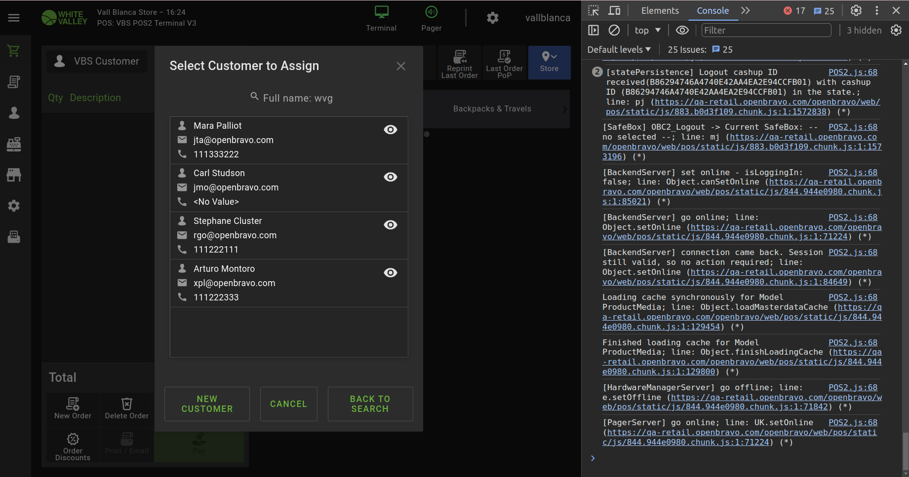Open POS settings gear in header

tap(492, 18)
